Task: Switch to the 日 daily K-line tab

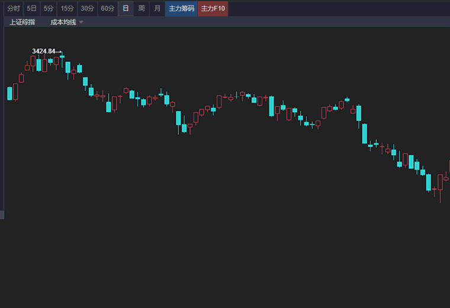Action: pos(126,9)
